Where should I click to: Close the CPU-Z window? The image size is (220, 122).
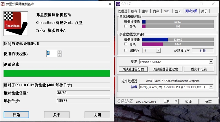point(213,4)
